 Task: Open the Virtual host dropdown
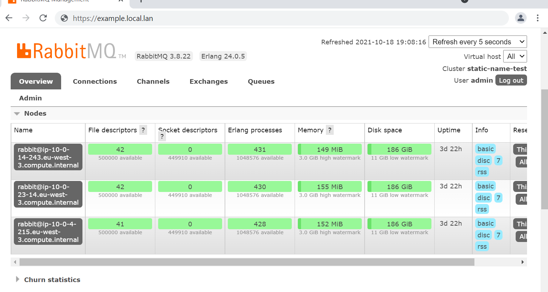[x=515, y=56]
